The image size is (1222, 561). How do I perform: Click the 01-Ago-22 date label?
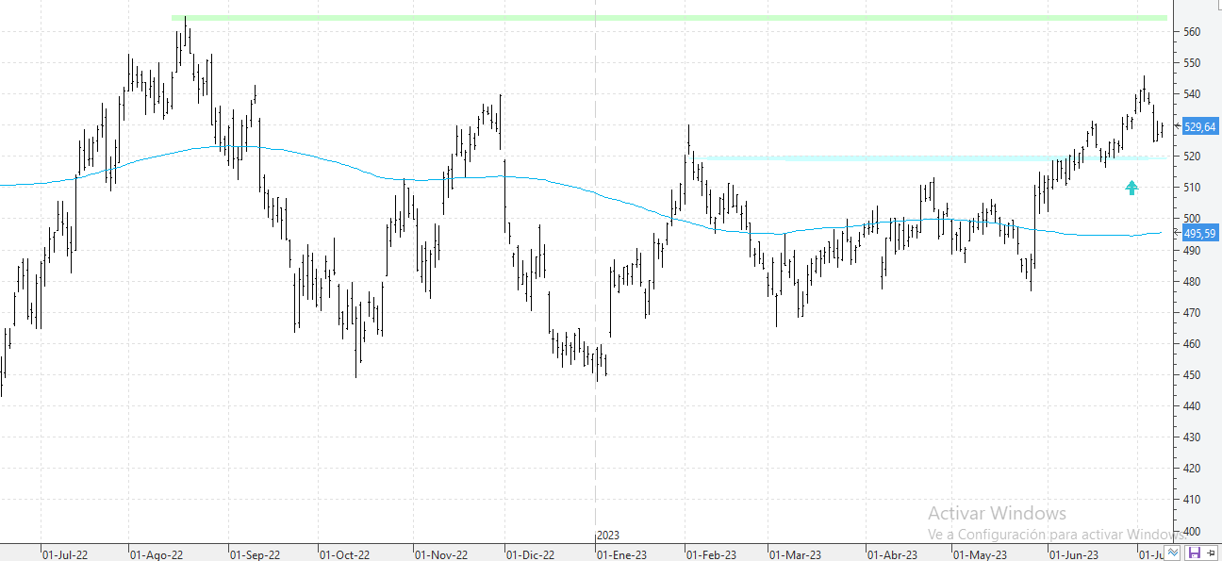(157, 555)
